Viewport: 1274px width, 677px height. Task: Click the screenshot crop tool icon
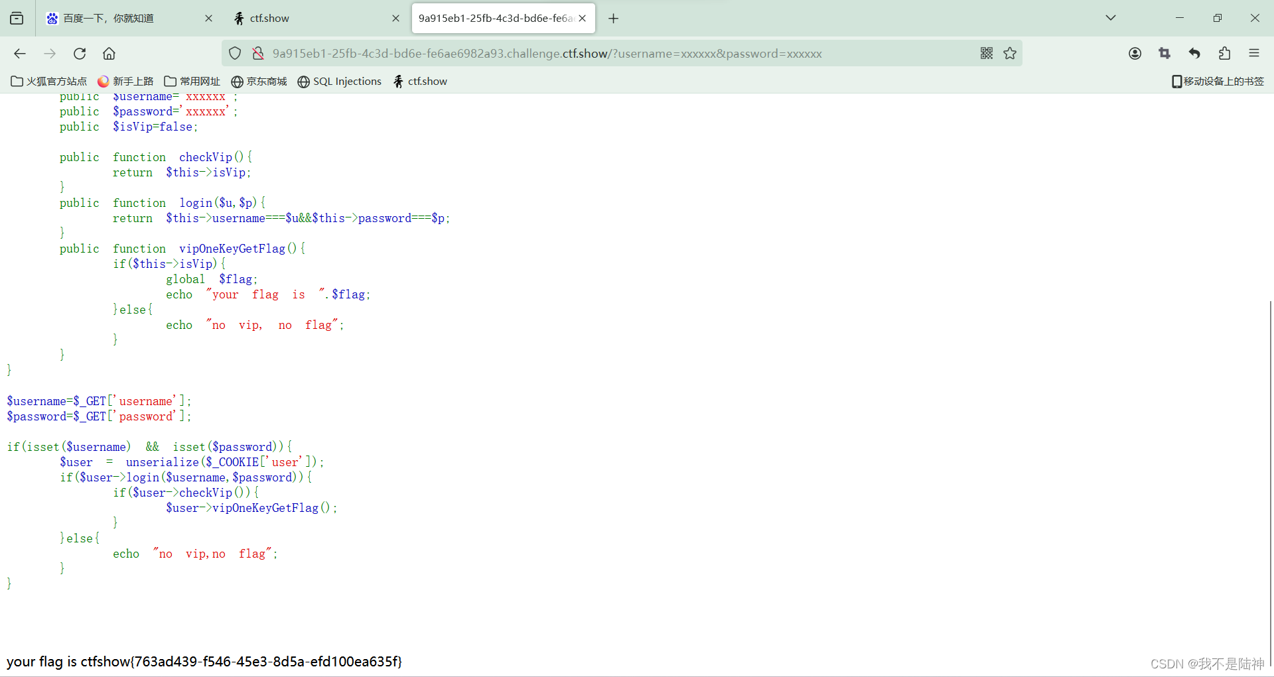click(1165, 53)
